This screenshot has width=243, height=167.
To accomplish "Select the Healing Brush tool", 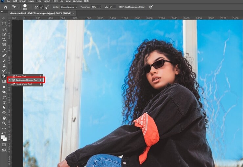I will pyautogui.click(x=4, y=55).
